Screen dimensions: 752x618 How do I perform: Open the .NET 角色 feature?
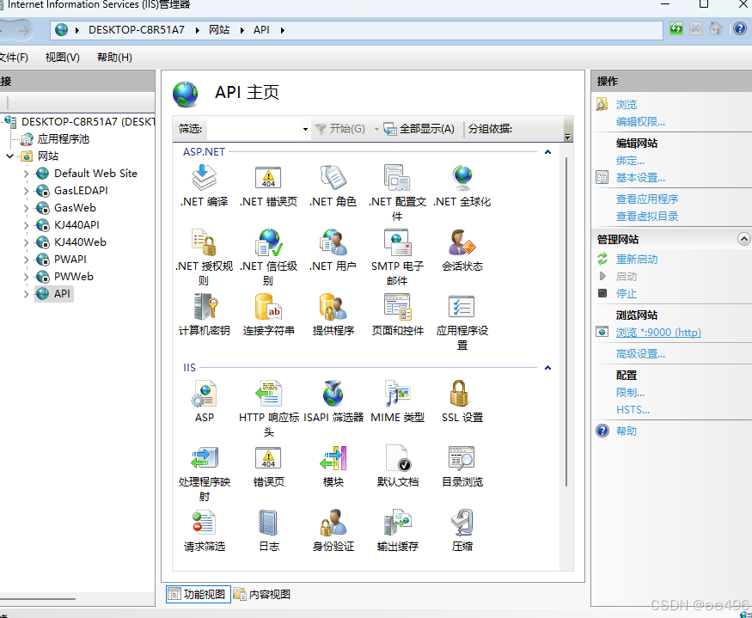pos(333,186)
